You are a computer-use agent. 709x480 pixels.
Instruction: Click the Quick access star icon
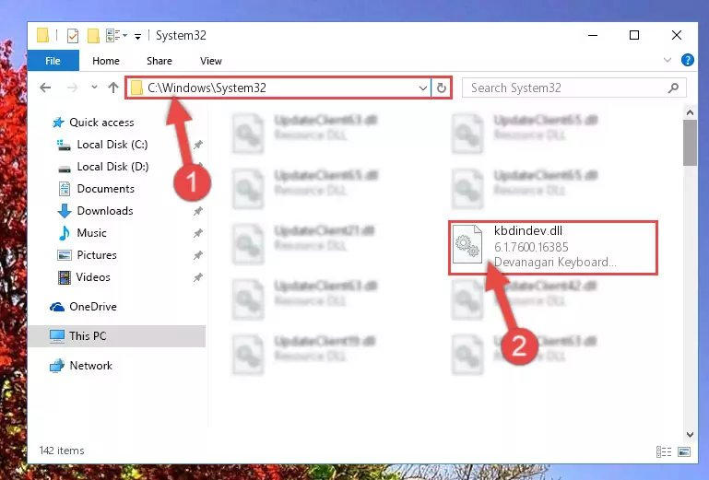58,123
